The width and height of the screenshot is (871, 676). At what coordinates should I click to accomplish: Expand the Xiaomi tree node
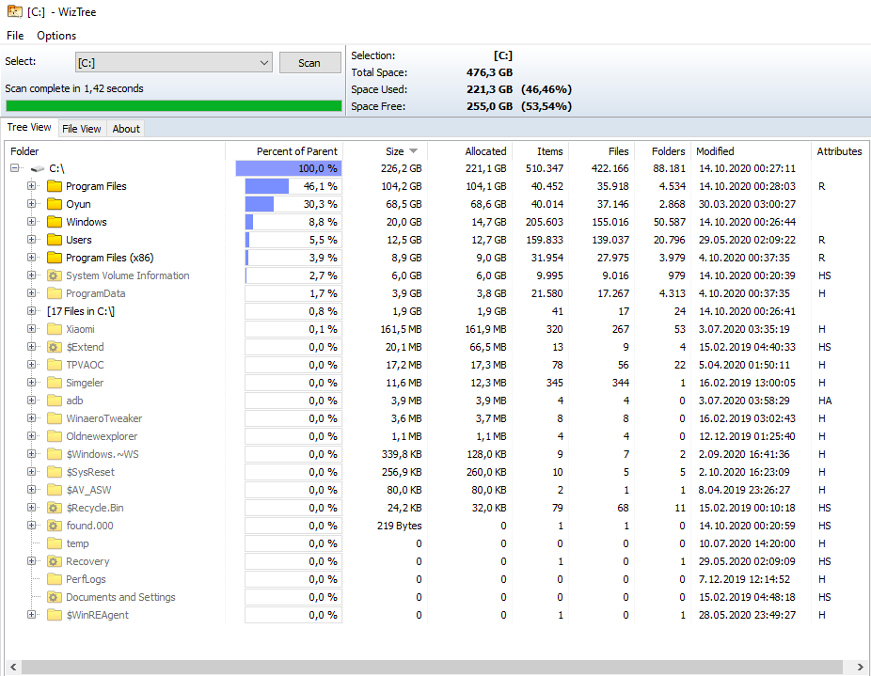tap(32, 329)
